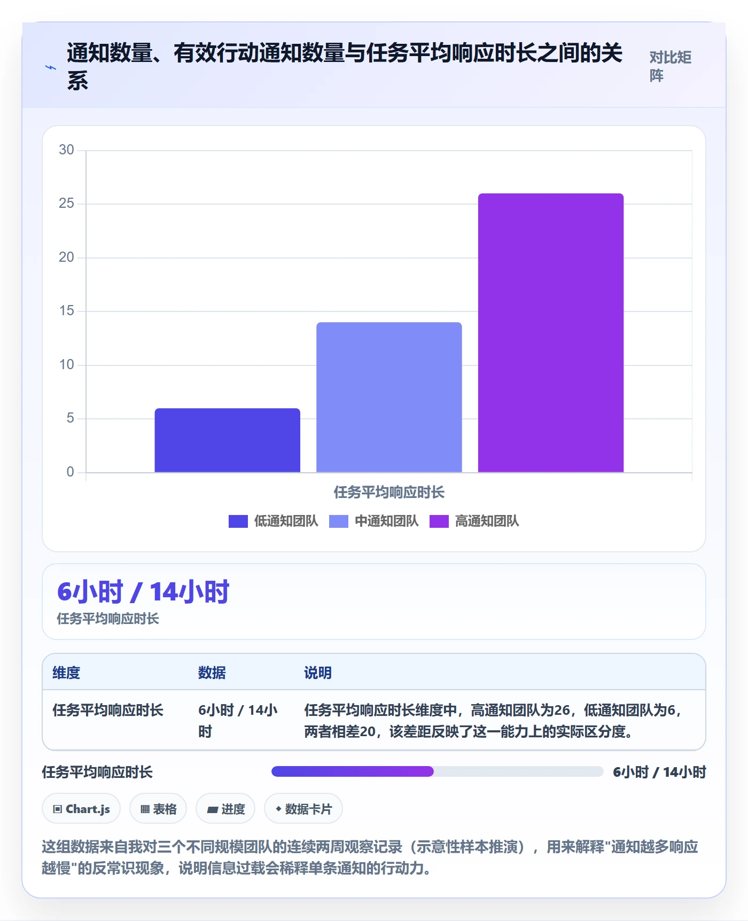The height and width of the screenshot is (921, 748).
Task: Select the 表格 tag chip
Action: point(158,809)
